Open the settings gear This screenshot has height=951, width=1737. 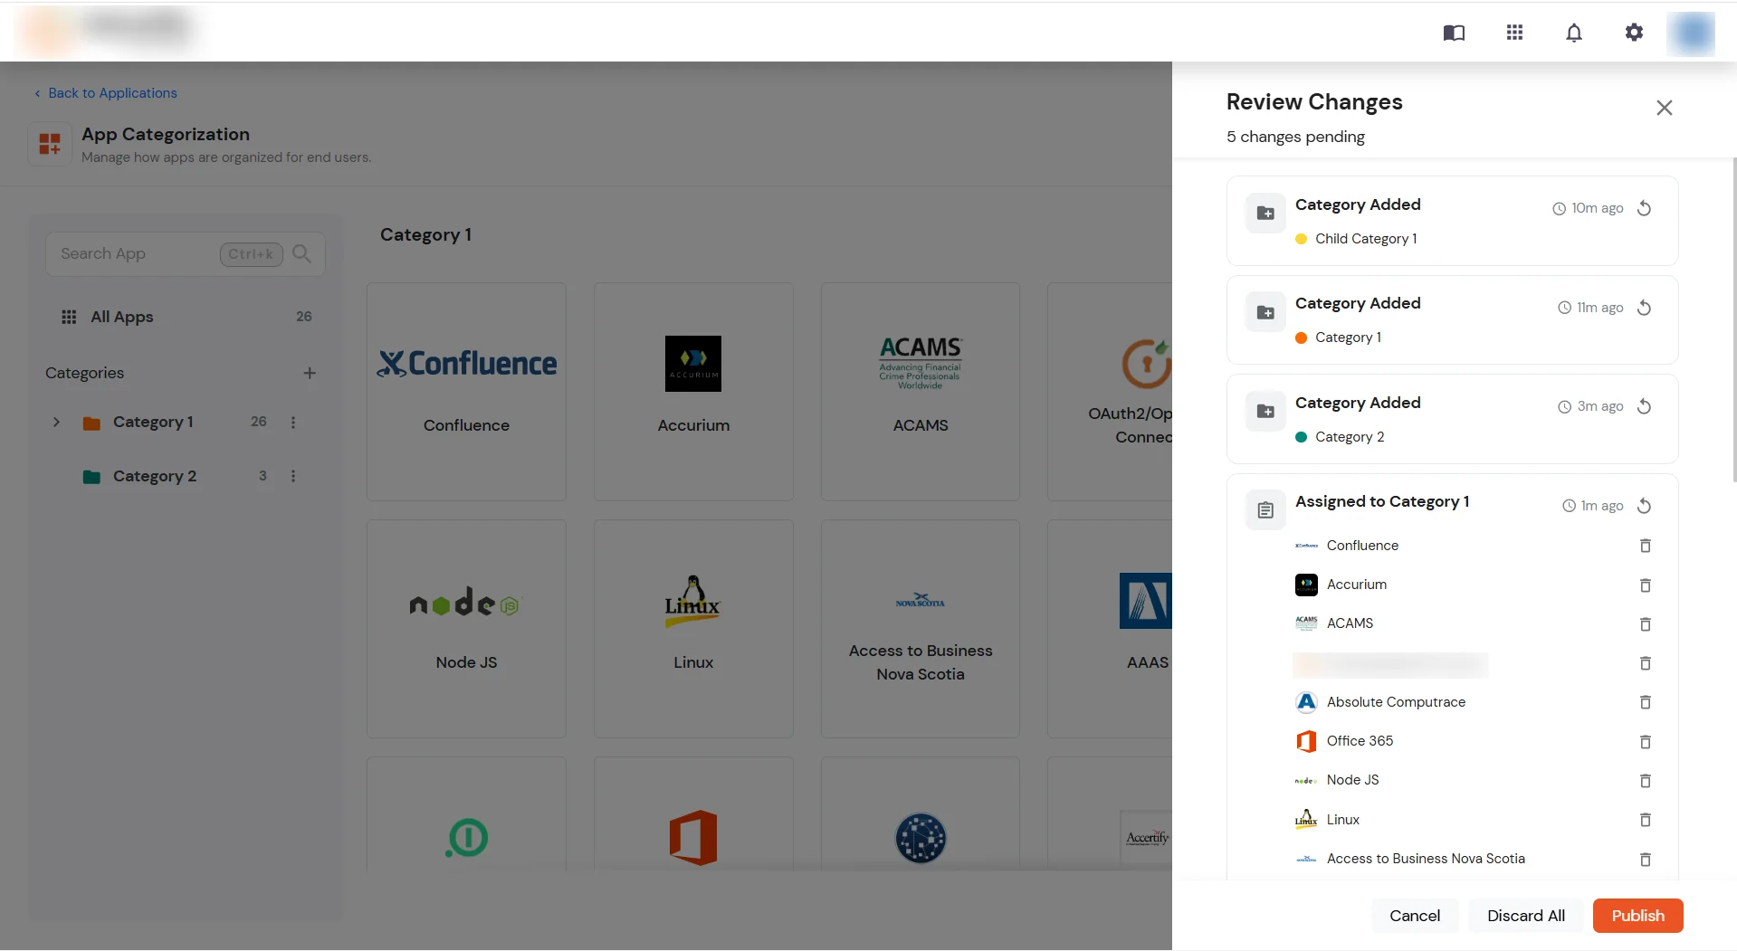point(1634,33)
